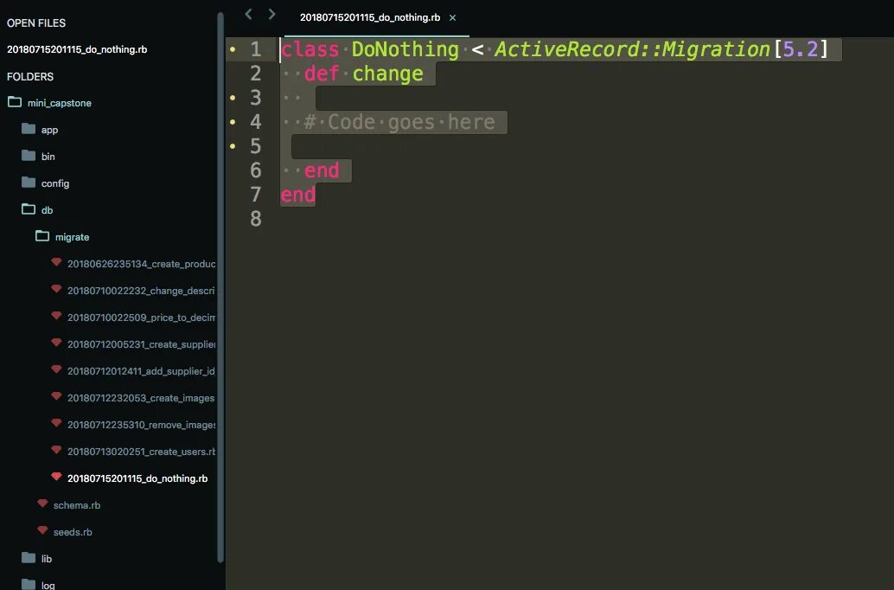
Task: Select the bin folder label
Action: coord(48,157)
